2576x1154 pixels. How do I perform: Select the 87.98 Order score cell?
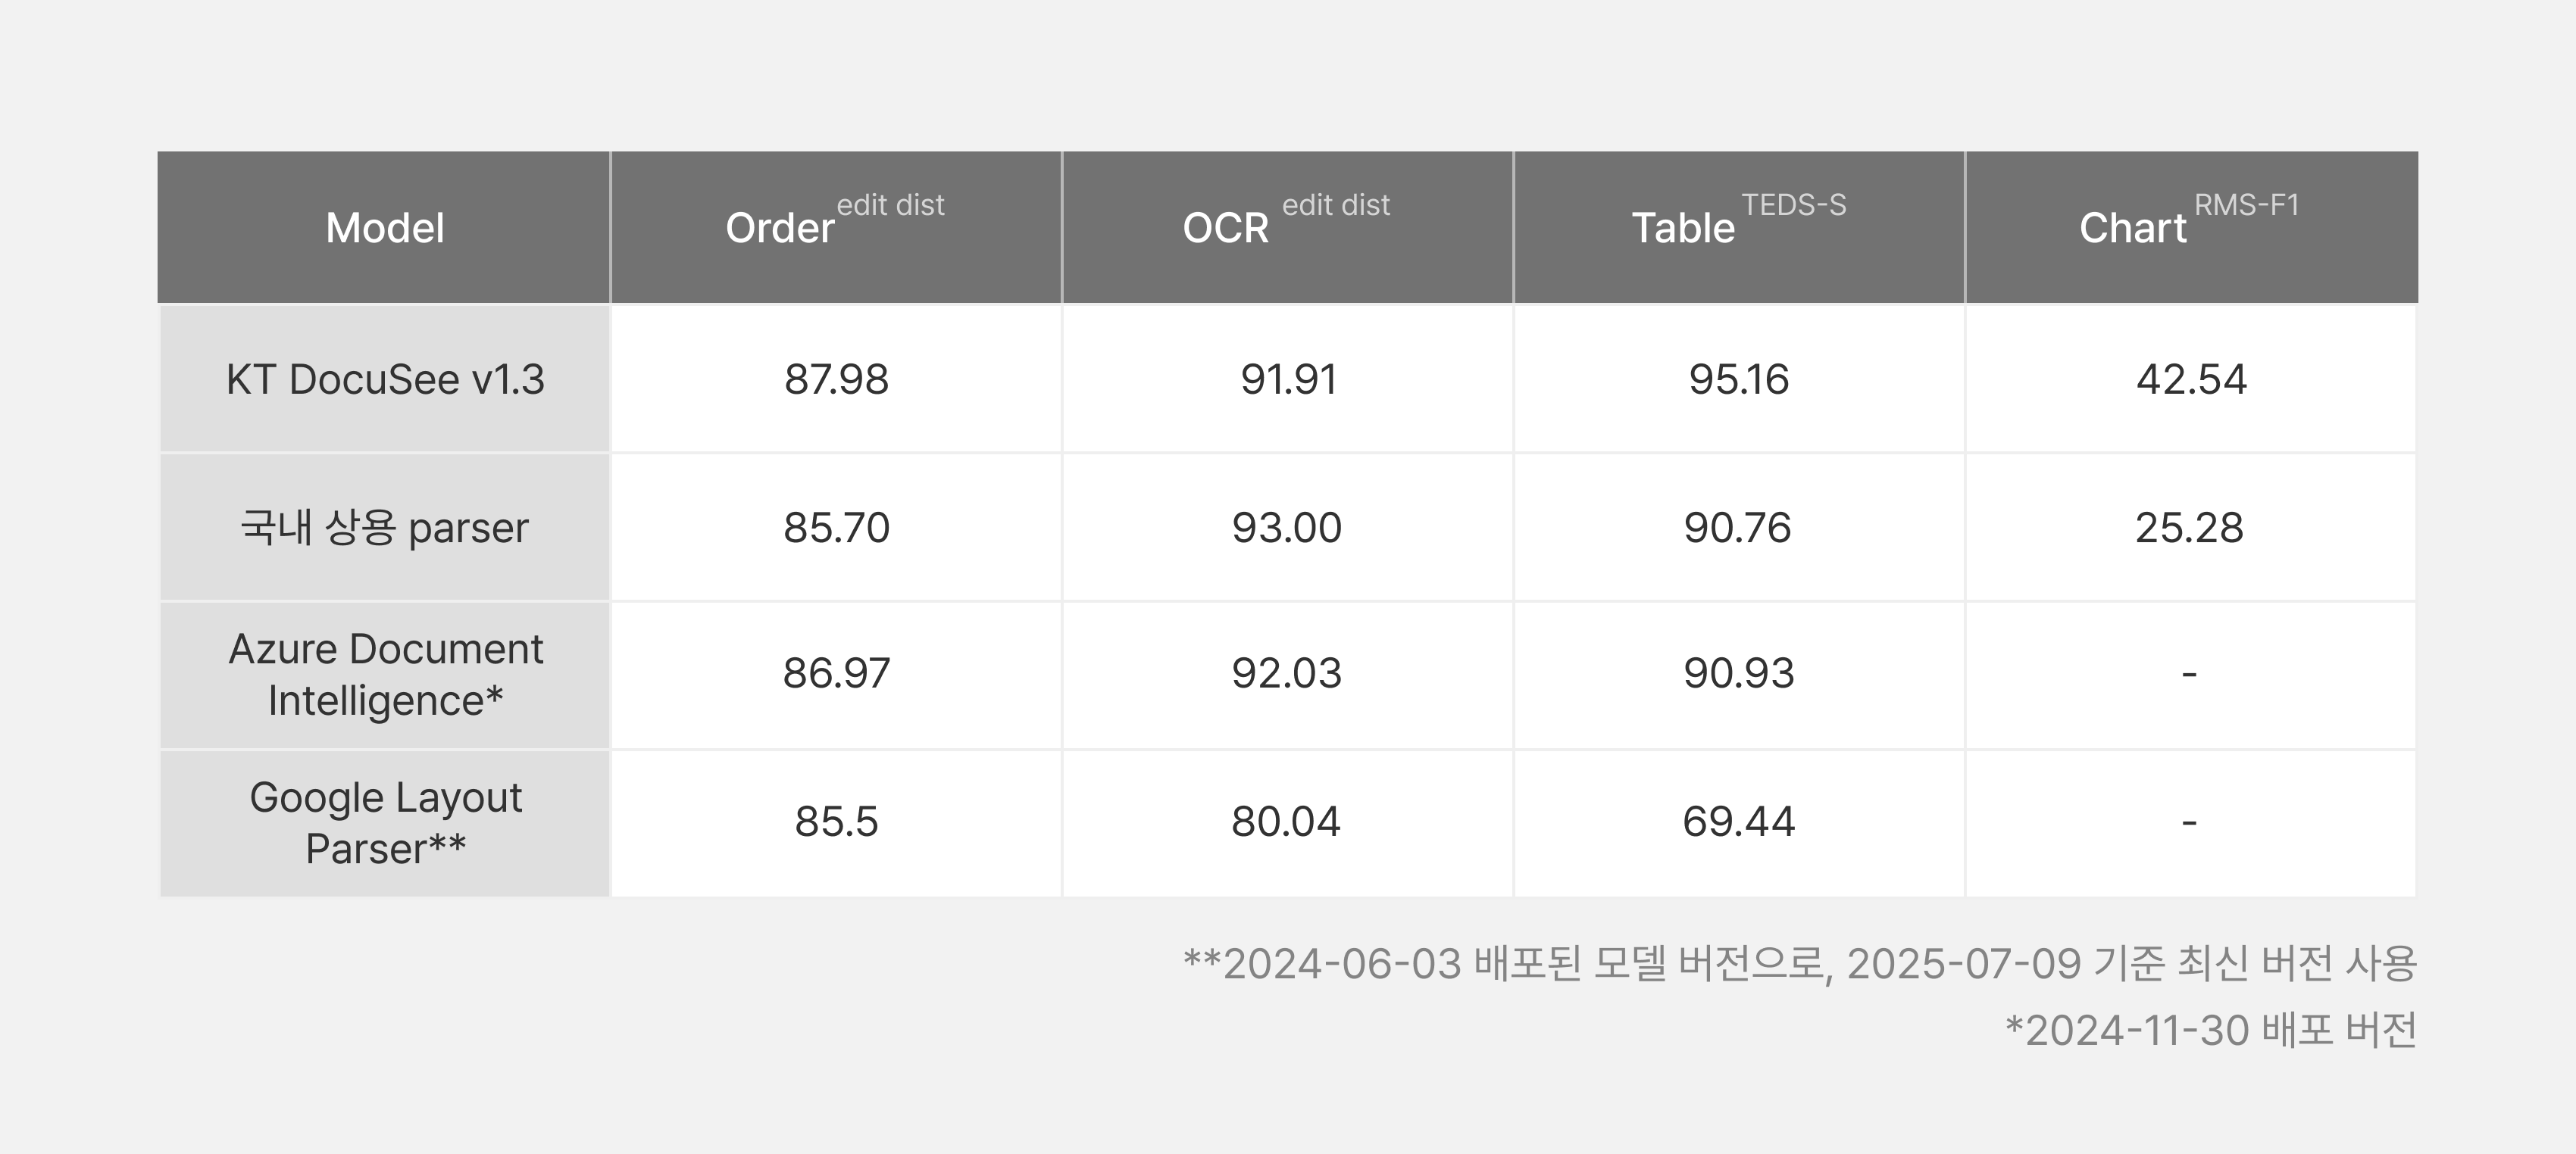tap(836, 379)
